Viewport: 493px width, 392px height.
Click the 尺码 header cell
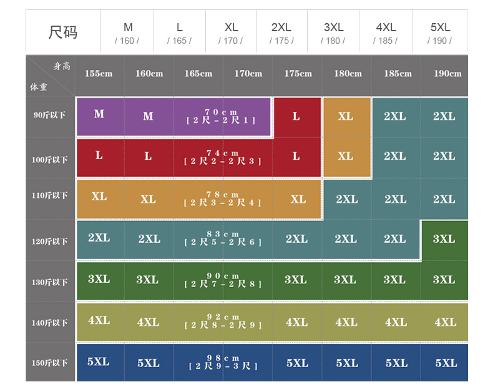(x=63, y=32)
